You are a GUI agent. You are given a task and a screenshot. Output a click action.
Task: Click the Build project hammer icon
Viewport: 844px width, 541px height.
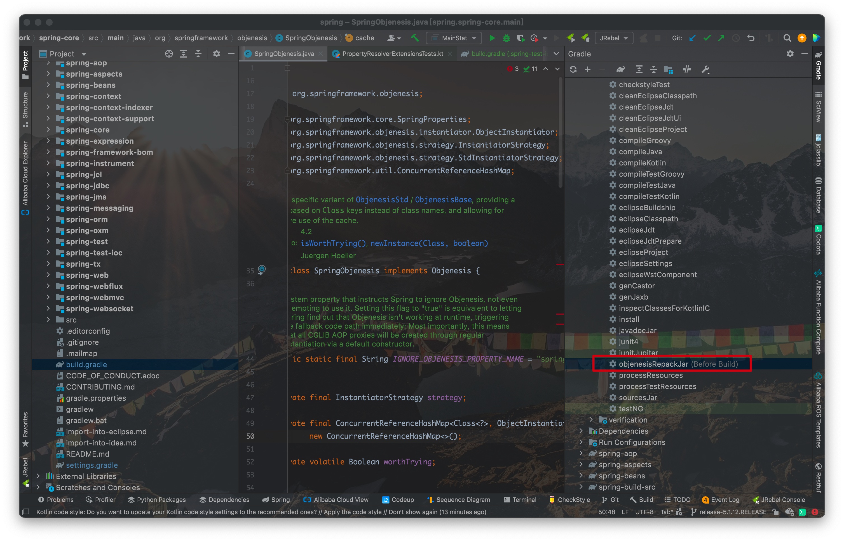[x=415, y=38]
